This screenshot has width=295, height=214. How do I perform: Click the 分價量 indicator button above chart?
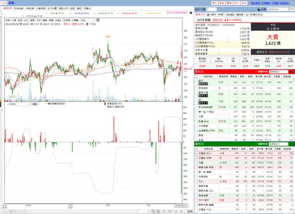75,20
